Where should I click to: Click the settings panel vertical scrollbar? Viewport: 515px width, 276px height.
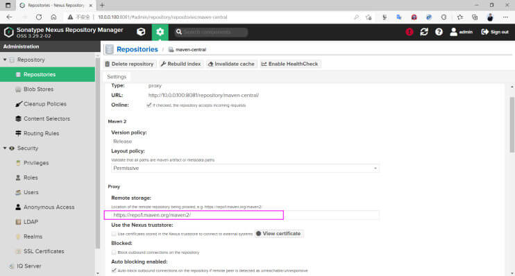(512, 125)
